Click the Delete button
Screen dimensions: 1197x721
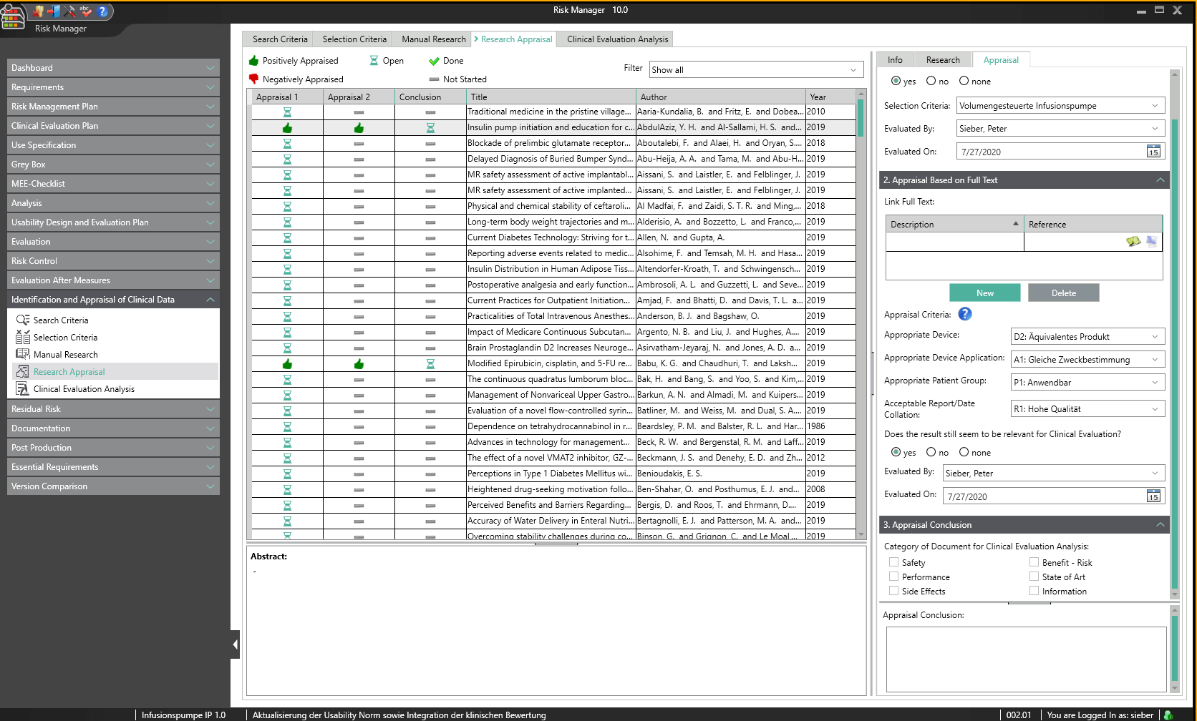click(x=1063, y=293)
